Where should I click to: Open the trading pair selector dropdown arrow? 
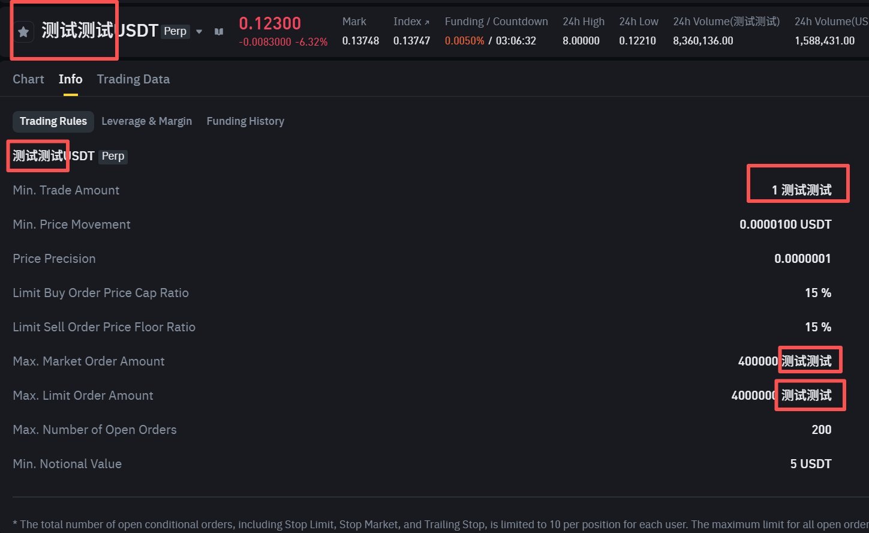(x=199, y=32)
